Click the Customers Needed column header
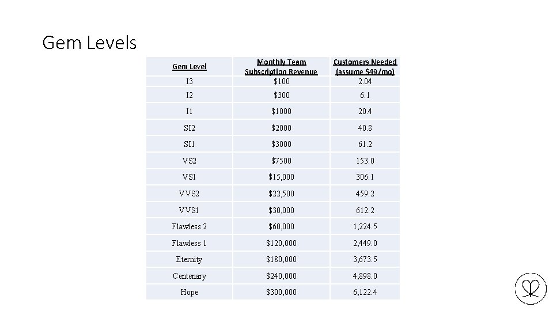Screen dimensions: 553x311 click(365, 67)
